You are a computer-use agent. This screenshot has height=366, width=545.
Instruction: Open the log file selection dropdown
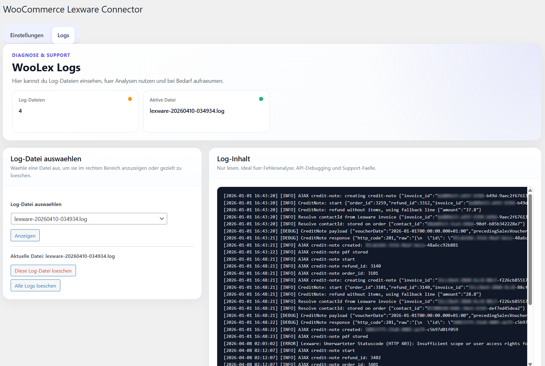tap(89, 219)
